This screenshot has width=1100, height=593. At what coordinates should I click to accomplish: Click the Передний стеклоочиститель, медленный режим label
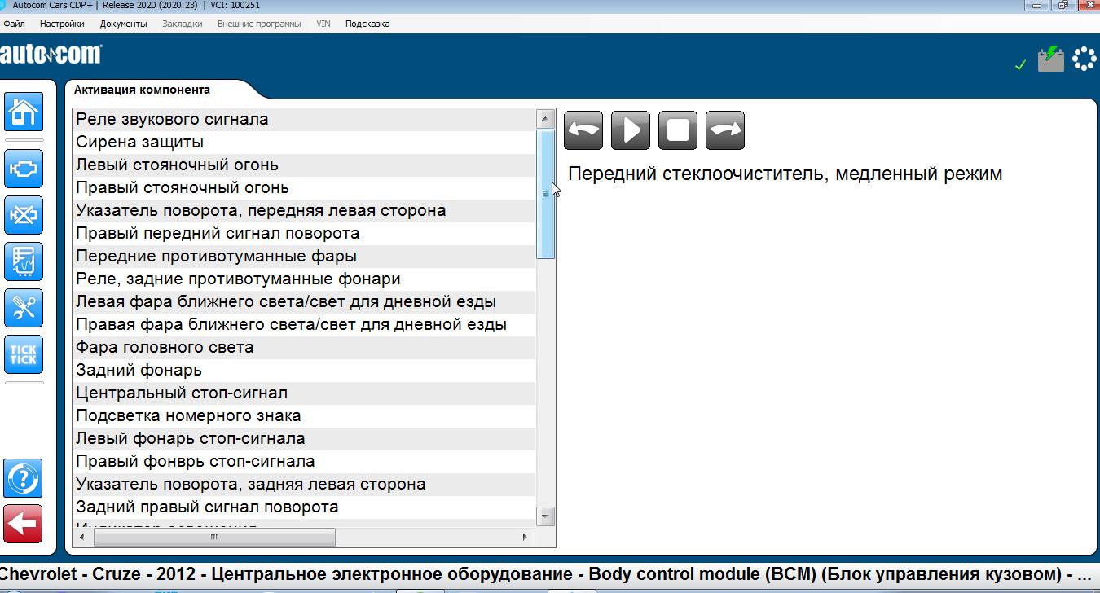point(785,174)
